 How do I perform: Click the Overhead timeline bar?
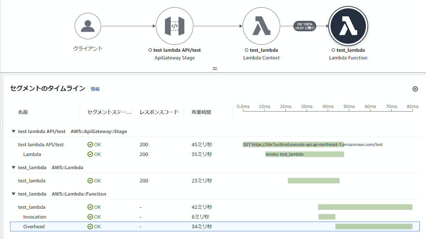pos(374,226)
